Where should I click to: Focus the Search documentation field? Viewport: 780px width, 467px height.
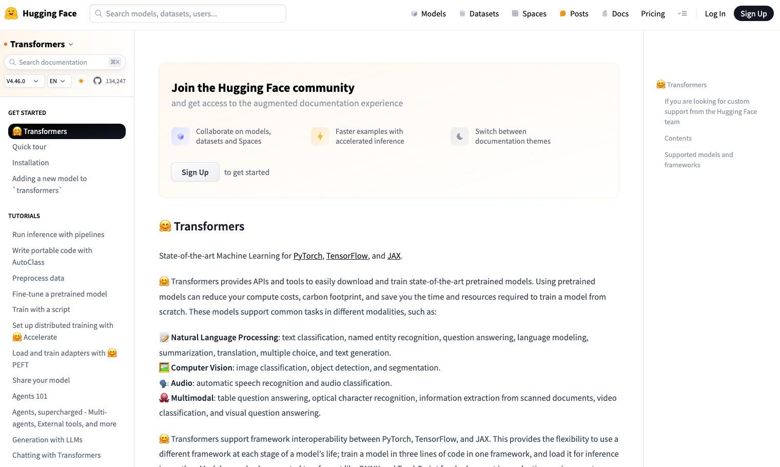(65, 62)
